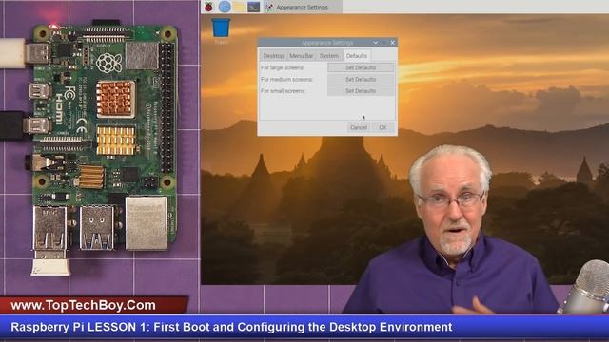Click the Appearance Settings dialog title bar
The width and height of the screenshot is (609, 342).
click(x=327, y=43)
